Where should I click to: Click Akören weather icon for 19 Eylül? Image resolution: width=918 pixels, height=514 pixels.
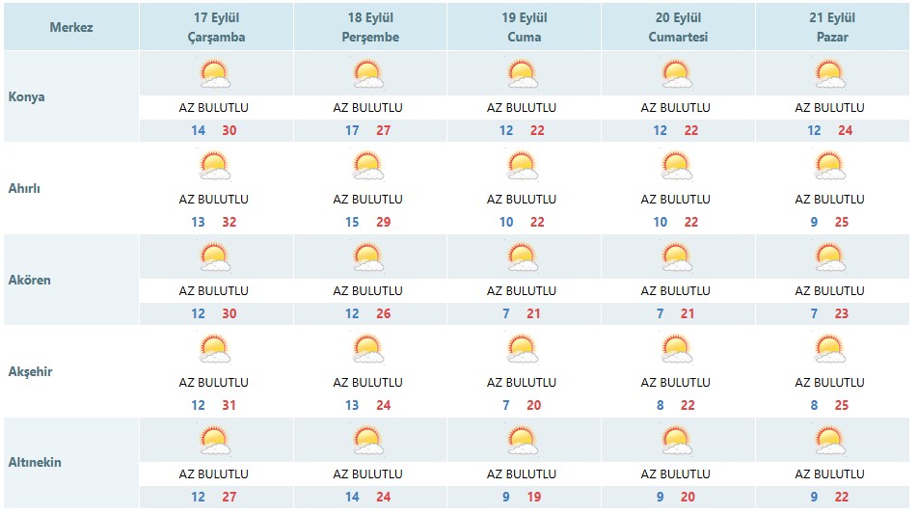click(x=523, y=257)
